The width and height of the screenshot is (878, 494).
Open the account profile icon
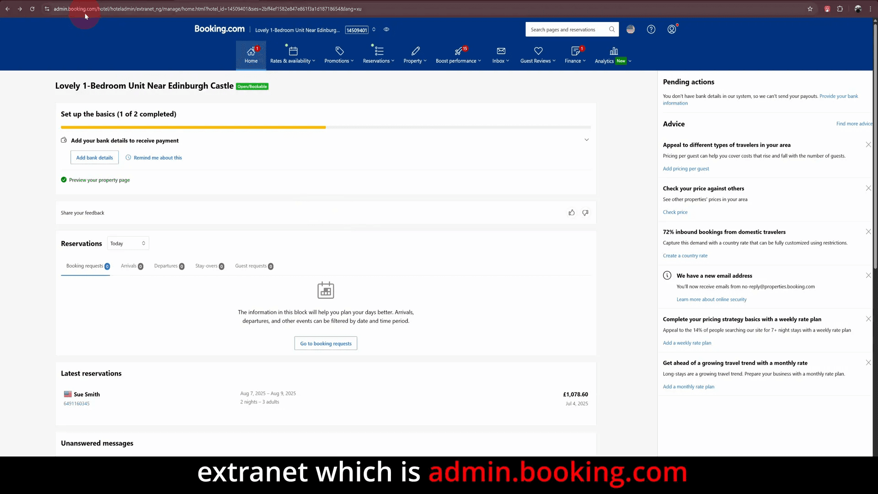[672, 29]
